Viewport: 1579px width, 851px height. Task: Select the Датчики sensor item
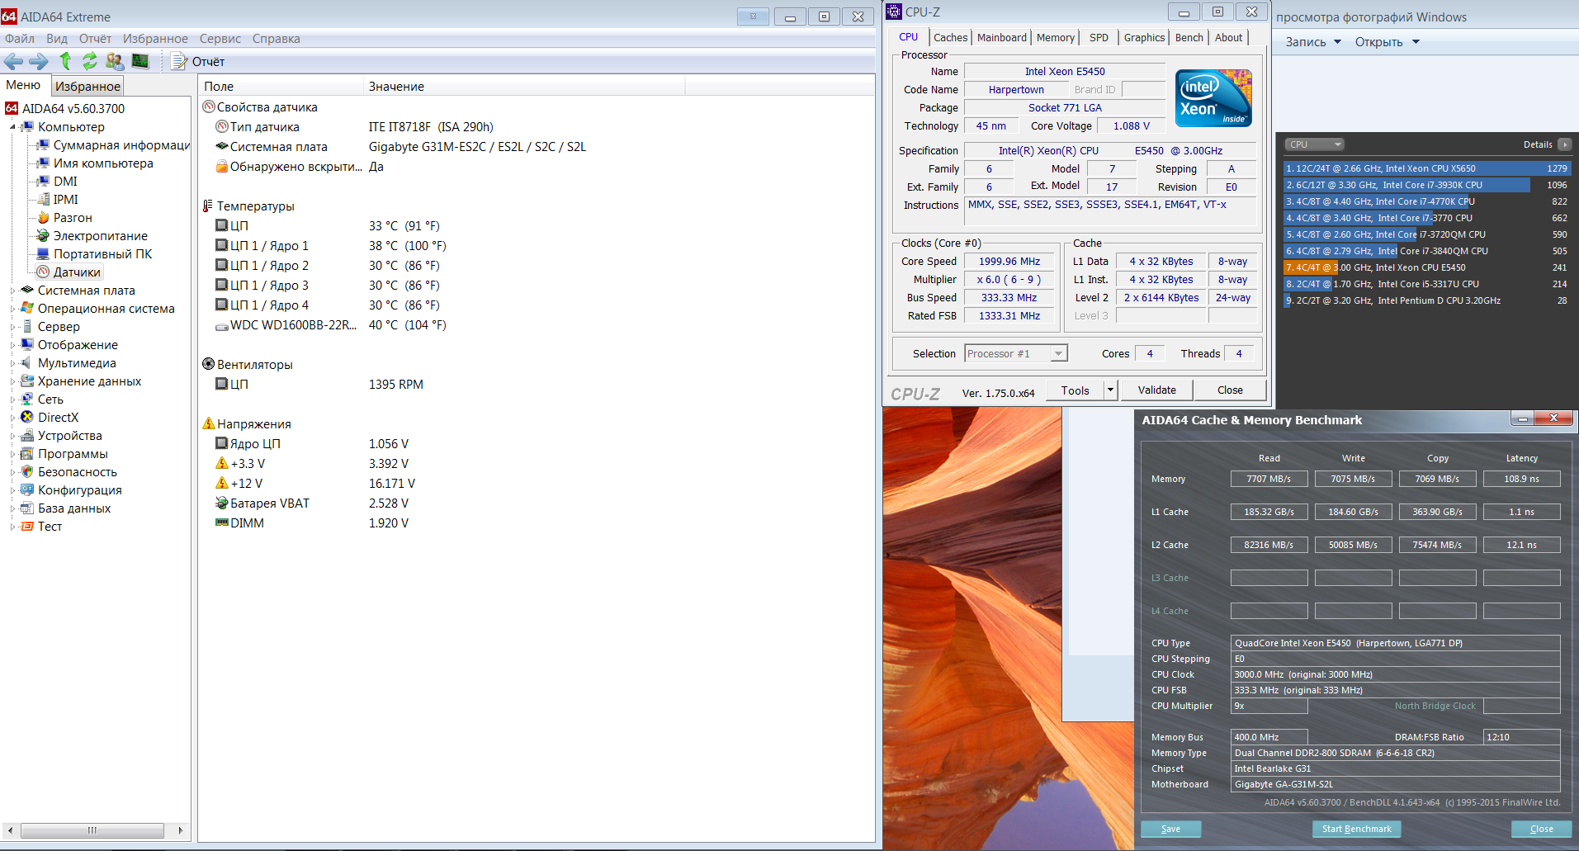(x=77, y=272)
